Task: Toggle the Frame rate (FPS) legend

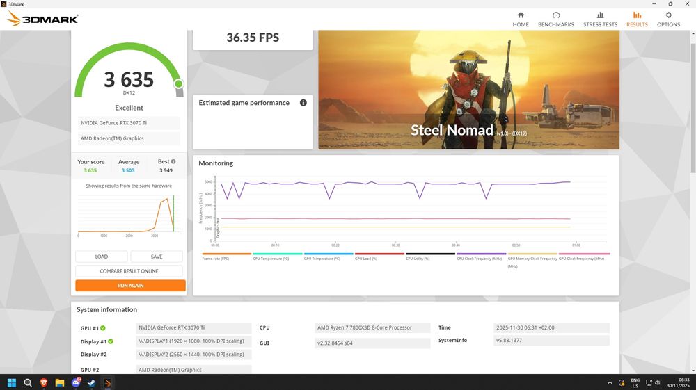Action: [x=226, y=257]
